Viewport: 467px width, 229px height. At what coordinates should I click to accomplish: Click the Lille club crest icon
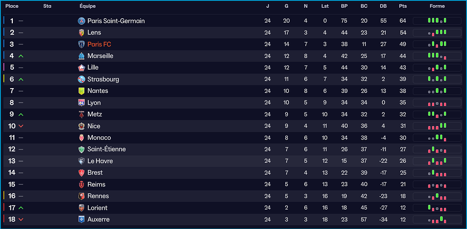coord(81,68)
